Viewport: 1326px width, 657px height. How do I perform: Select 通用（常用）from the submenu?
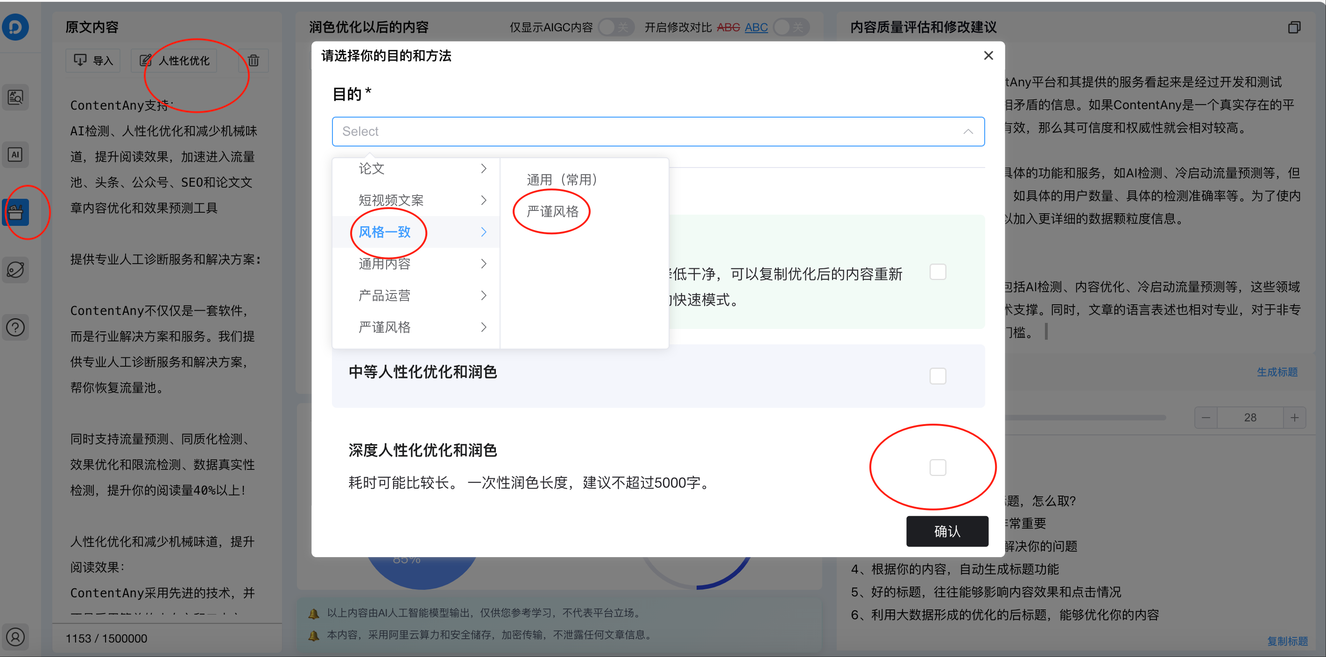point(562,180)
